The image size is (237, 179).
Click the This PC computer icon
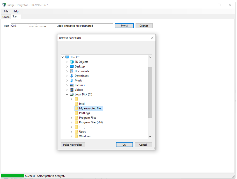pos(67,57)
